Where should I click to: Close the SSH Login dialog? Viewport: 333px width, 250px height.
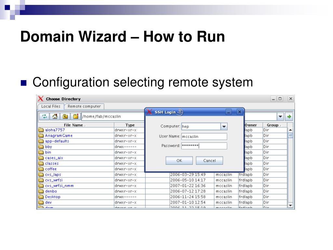point(240,112)
